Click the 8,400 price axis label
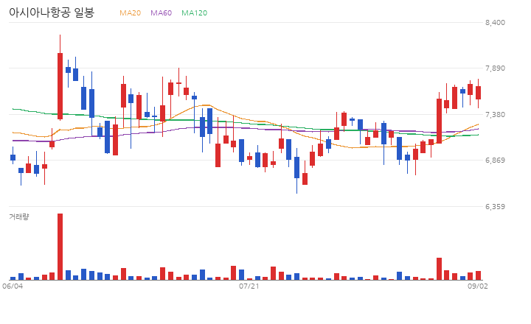This screenshot has height=324, width=531. (x=495, y=22)
